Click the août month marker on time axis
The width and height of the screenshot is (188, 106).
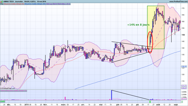coord(158,104)
